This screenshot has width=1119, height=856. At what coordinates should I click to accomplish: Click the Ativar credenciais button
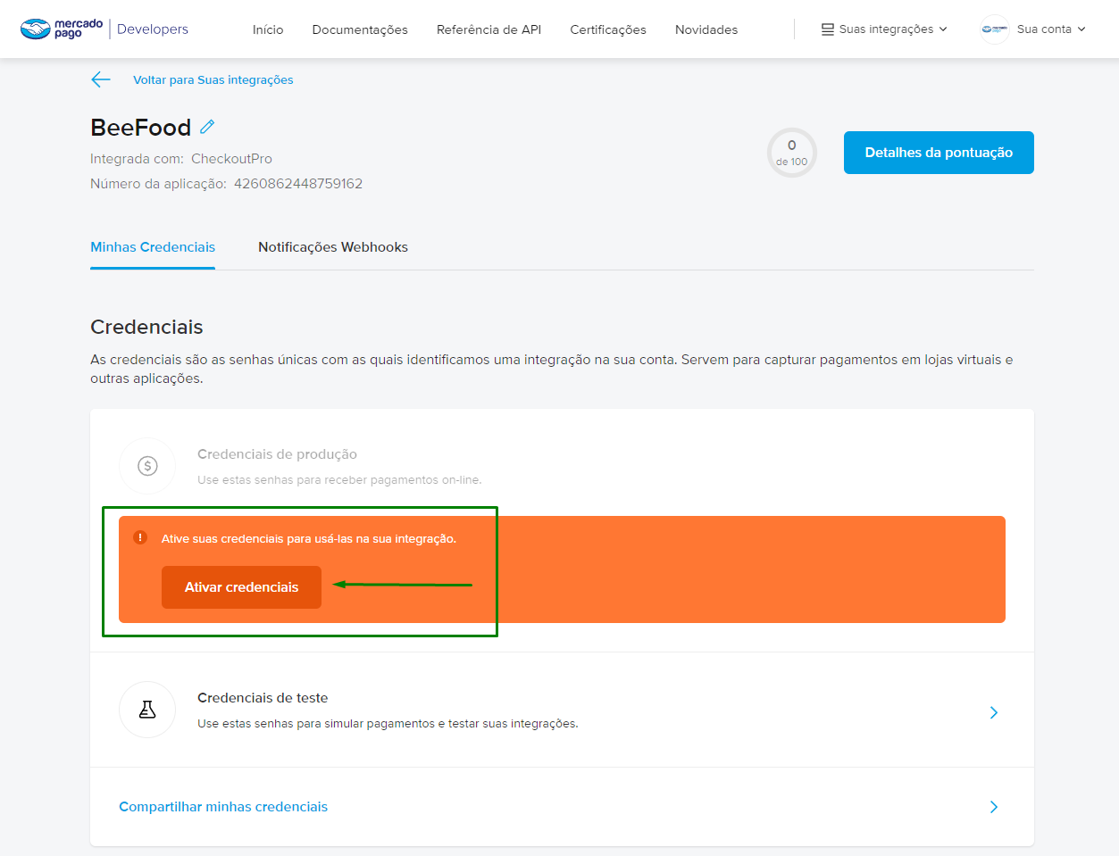pyautogui.click(x=241, y=587)
